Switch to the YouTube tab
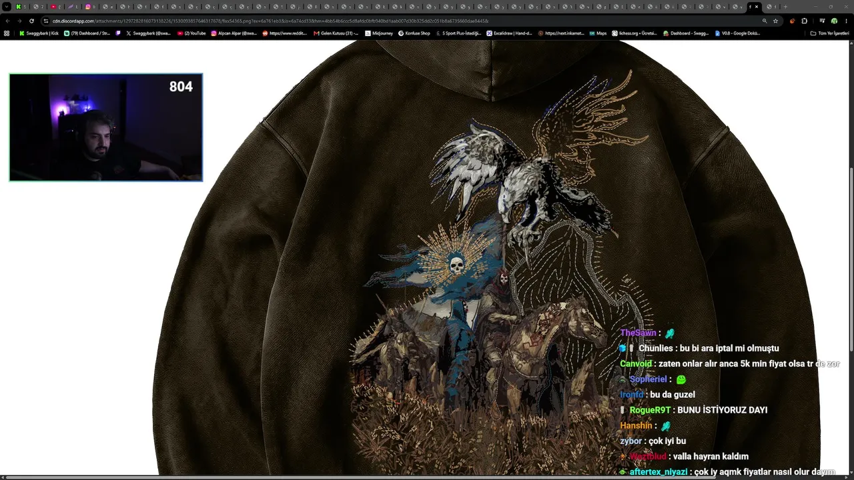The width and height of the screenshot is (854, 480). tap(57, 7)
